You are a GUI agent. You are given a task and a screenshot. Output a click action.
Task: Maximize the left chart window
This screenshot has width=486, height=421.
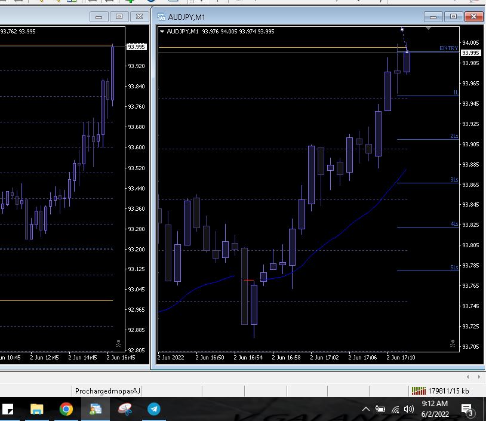pos(119,17)
